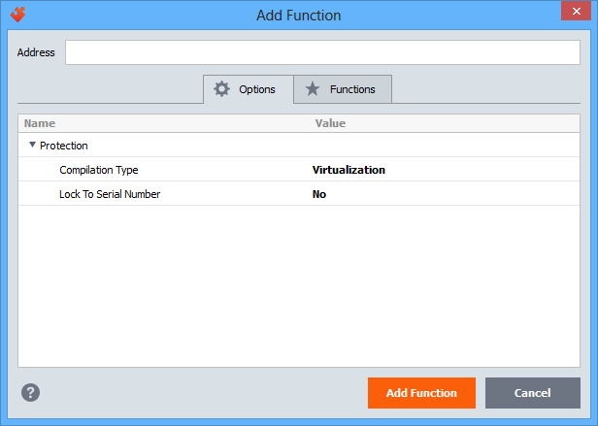Open the Virtualization compilation type dropdown

349,170
